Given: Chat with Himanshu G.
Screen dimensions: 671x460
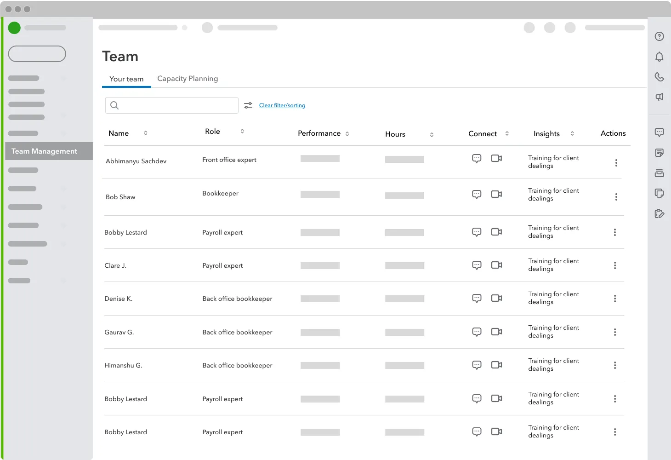Looking at the screenshot, I should 477,365.
